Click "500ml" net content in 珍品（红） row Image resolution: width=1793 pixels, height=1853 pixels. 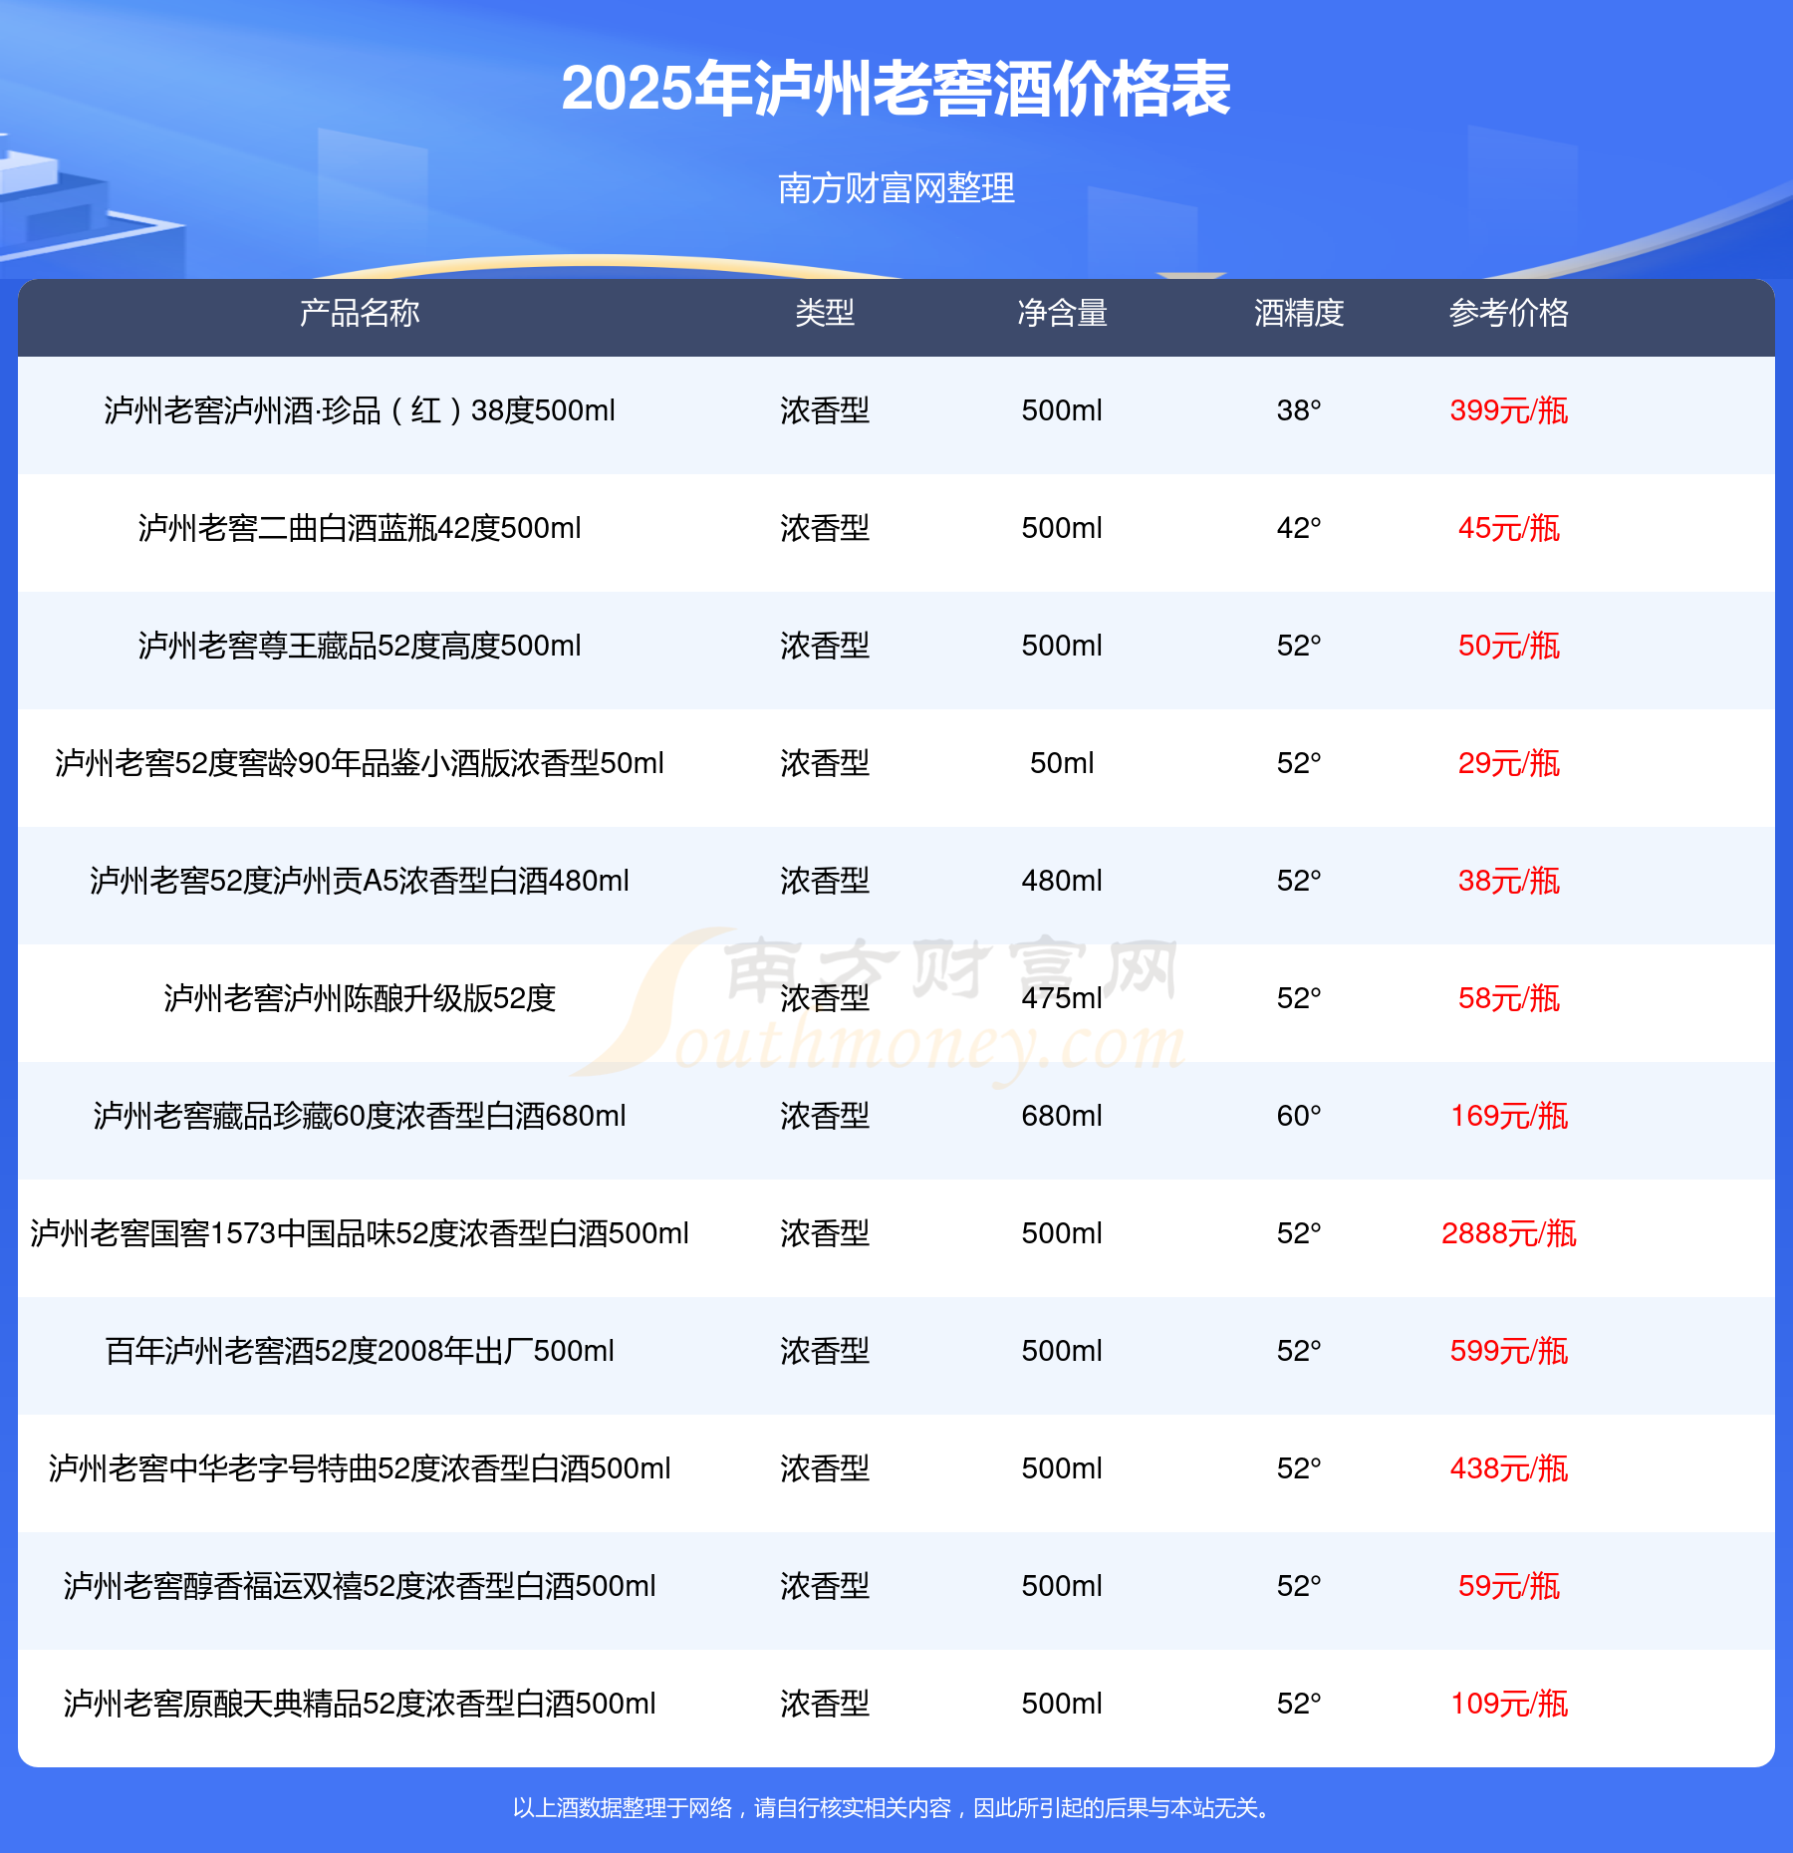[1062, 410]
